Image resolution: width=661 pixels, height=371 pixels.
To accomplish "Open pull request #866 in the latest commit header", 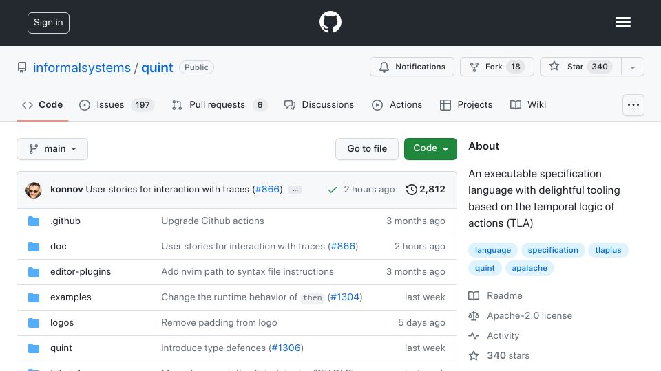I will coord(268,190).
